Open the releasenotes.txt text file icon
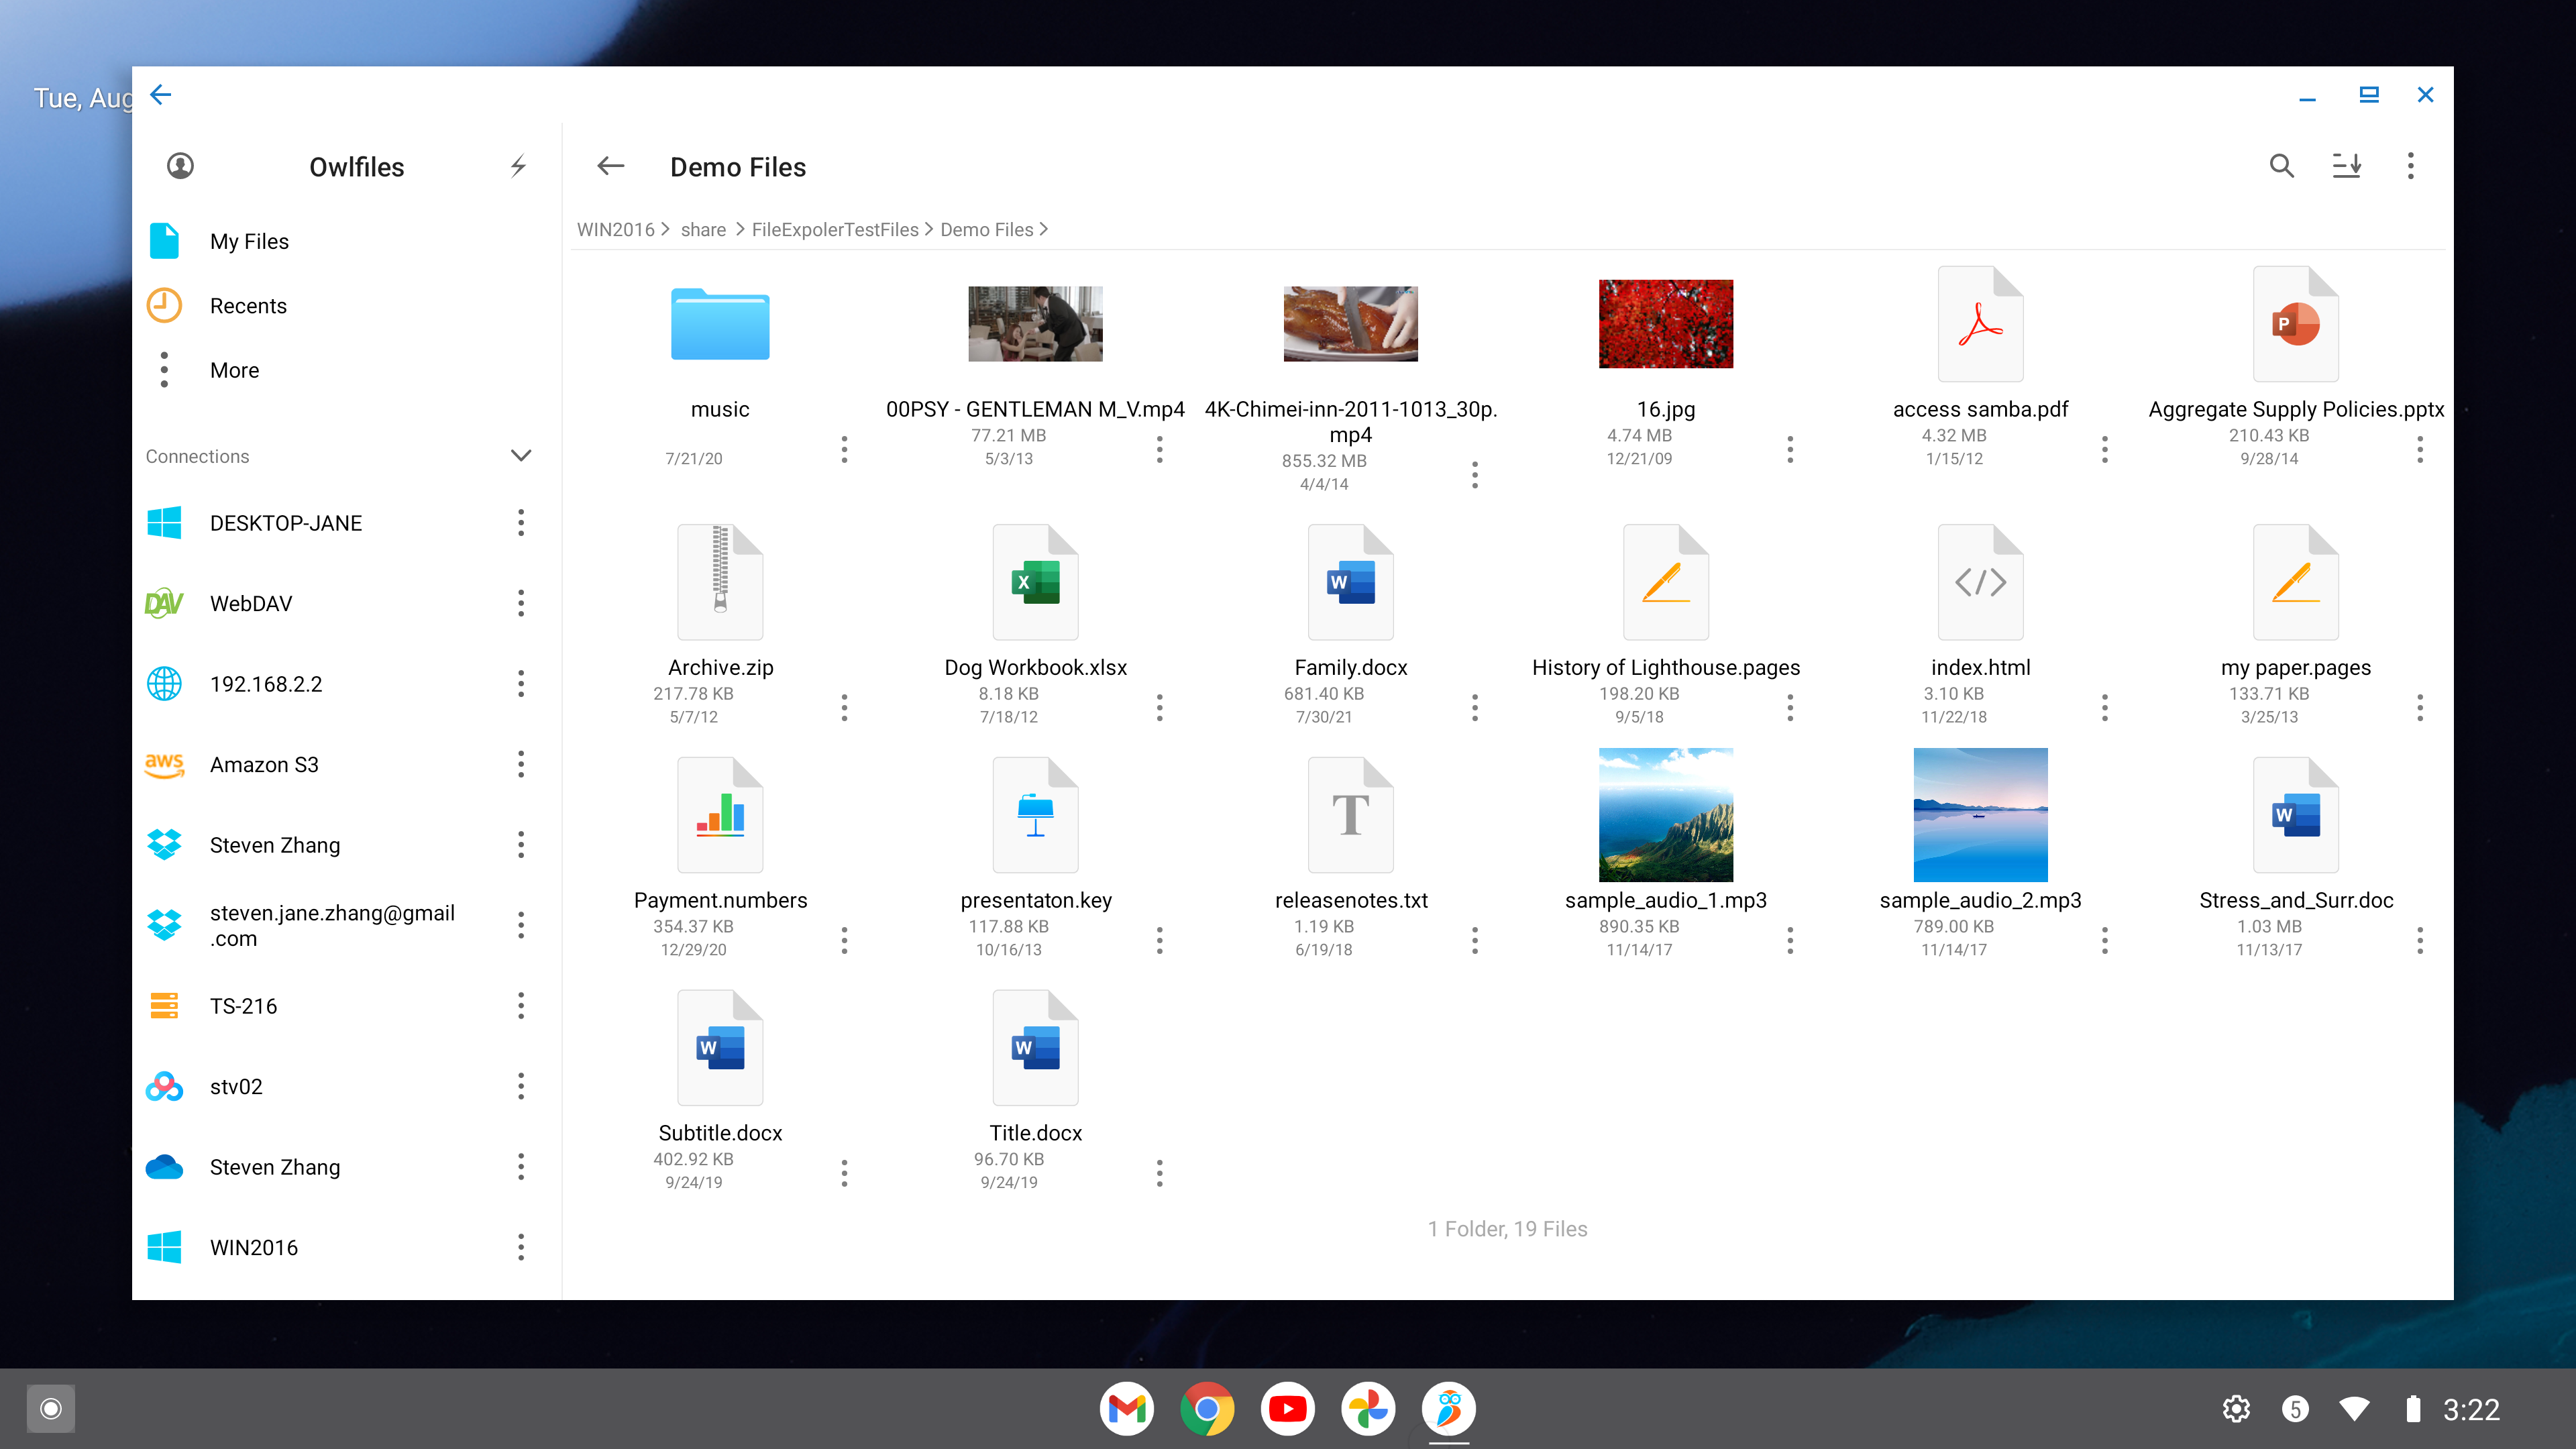Screen dimensions: 2576x1449 click(x=1350, y=815)
